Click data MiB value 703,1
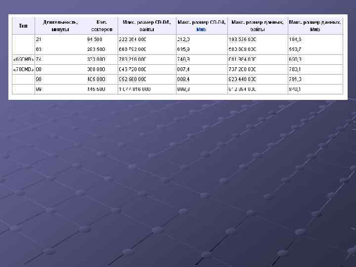 click(295, 70)
